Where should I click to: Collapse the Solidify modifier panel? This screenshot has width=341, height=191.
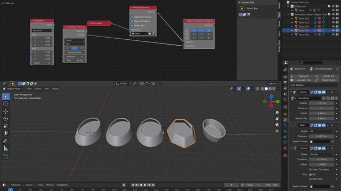tap(291, 149)
